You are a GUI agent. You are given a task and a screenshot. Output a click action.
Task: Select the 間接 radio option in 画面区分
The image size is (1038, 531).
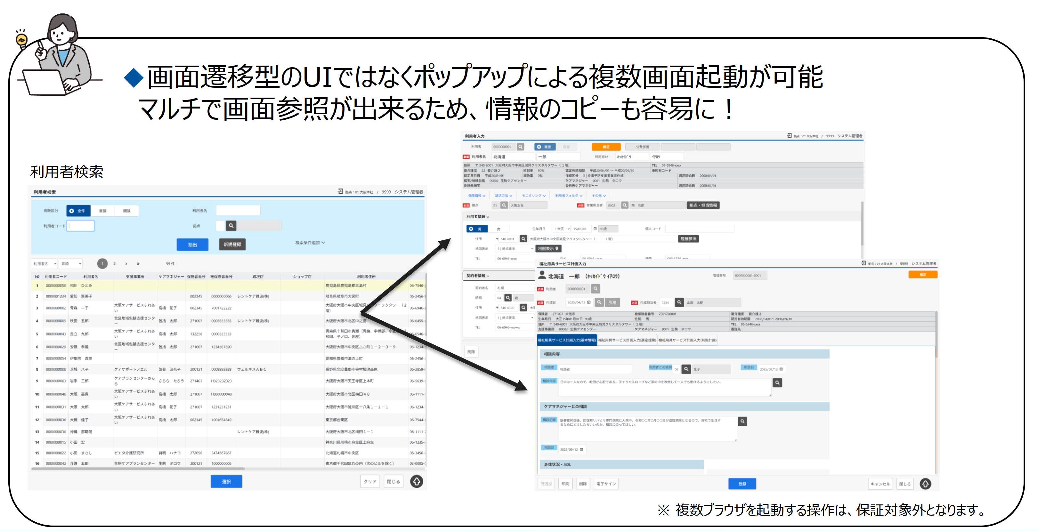(x=127, y=211)
